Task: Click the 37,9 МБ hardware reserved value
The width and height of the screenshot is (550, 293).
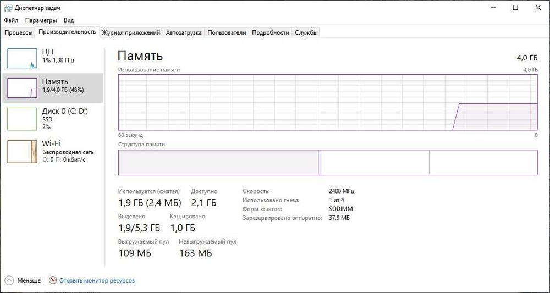Action: coord(339,218)
